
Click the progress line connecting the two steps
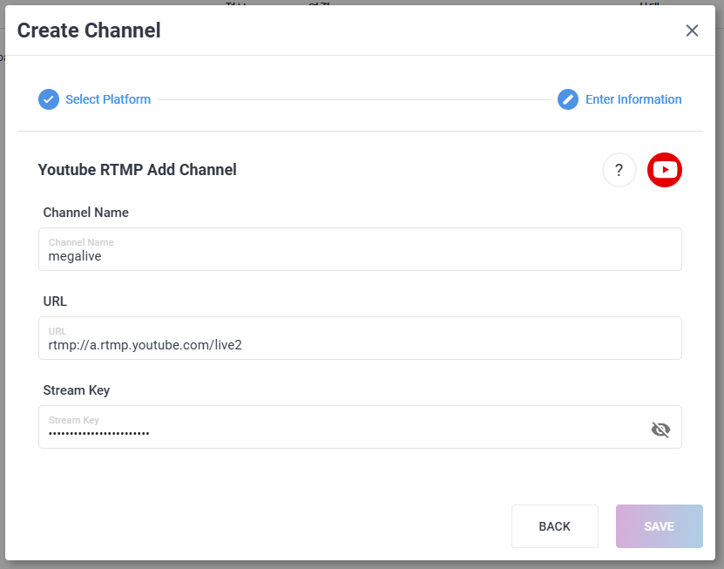[x=354, y=99]
